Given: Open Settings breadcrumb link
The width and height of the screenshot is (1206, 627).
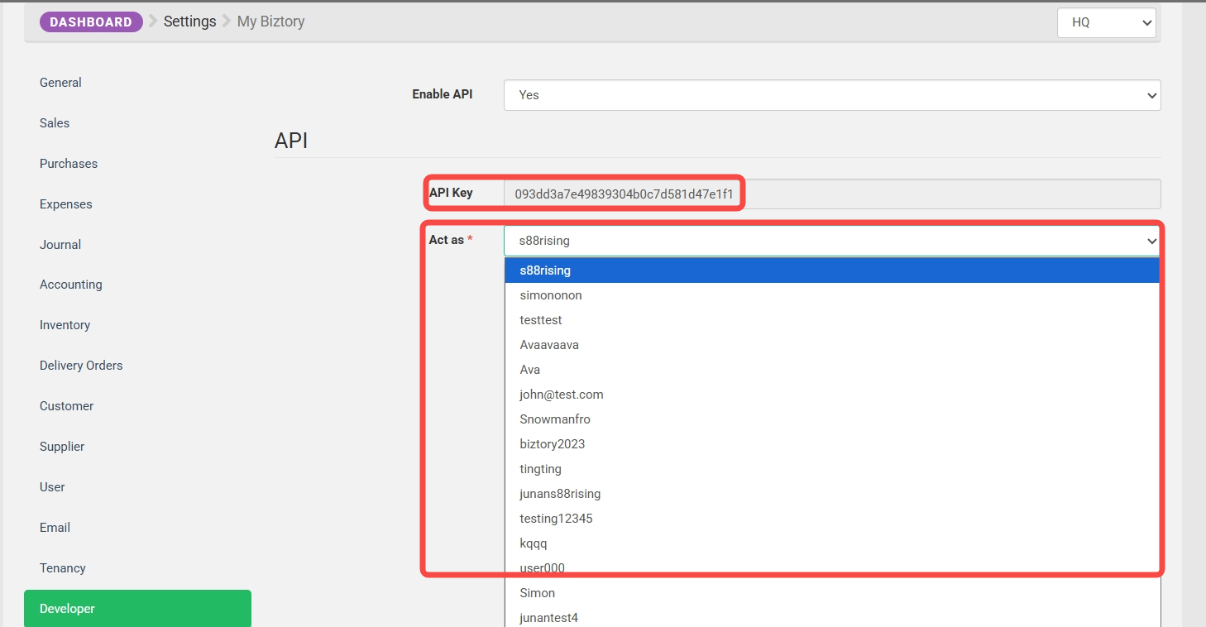Looking at the screenshot, I should [189, 22].
